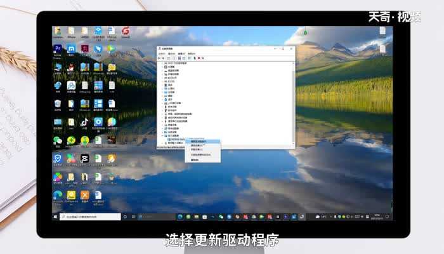Expand the 音频输入和输出 tree node
The width and height of the screenshot is (444, 254).
162,143
